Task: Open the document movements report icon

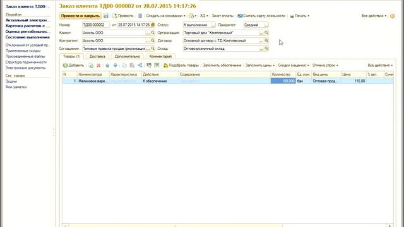Action: tap(140, 16)
